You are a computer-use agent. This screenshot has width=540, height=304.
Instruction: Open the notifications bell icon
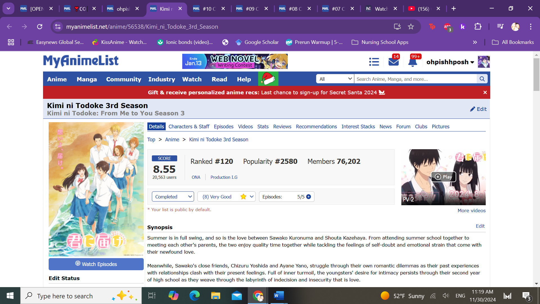point(413,62)
